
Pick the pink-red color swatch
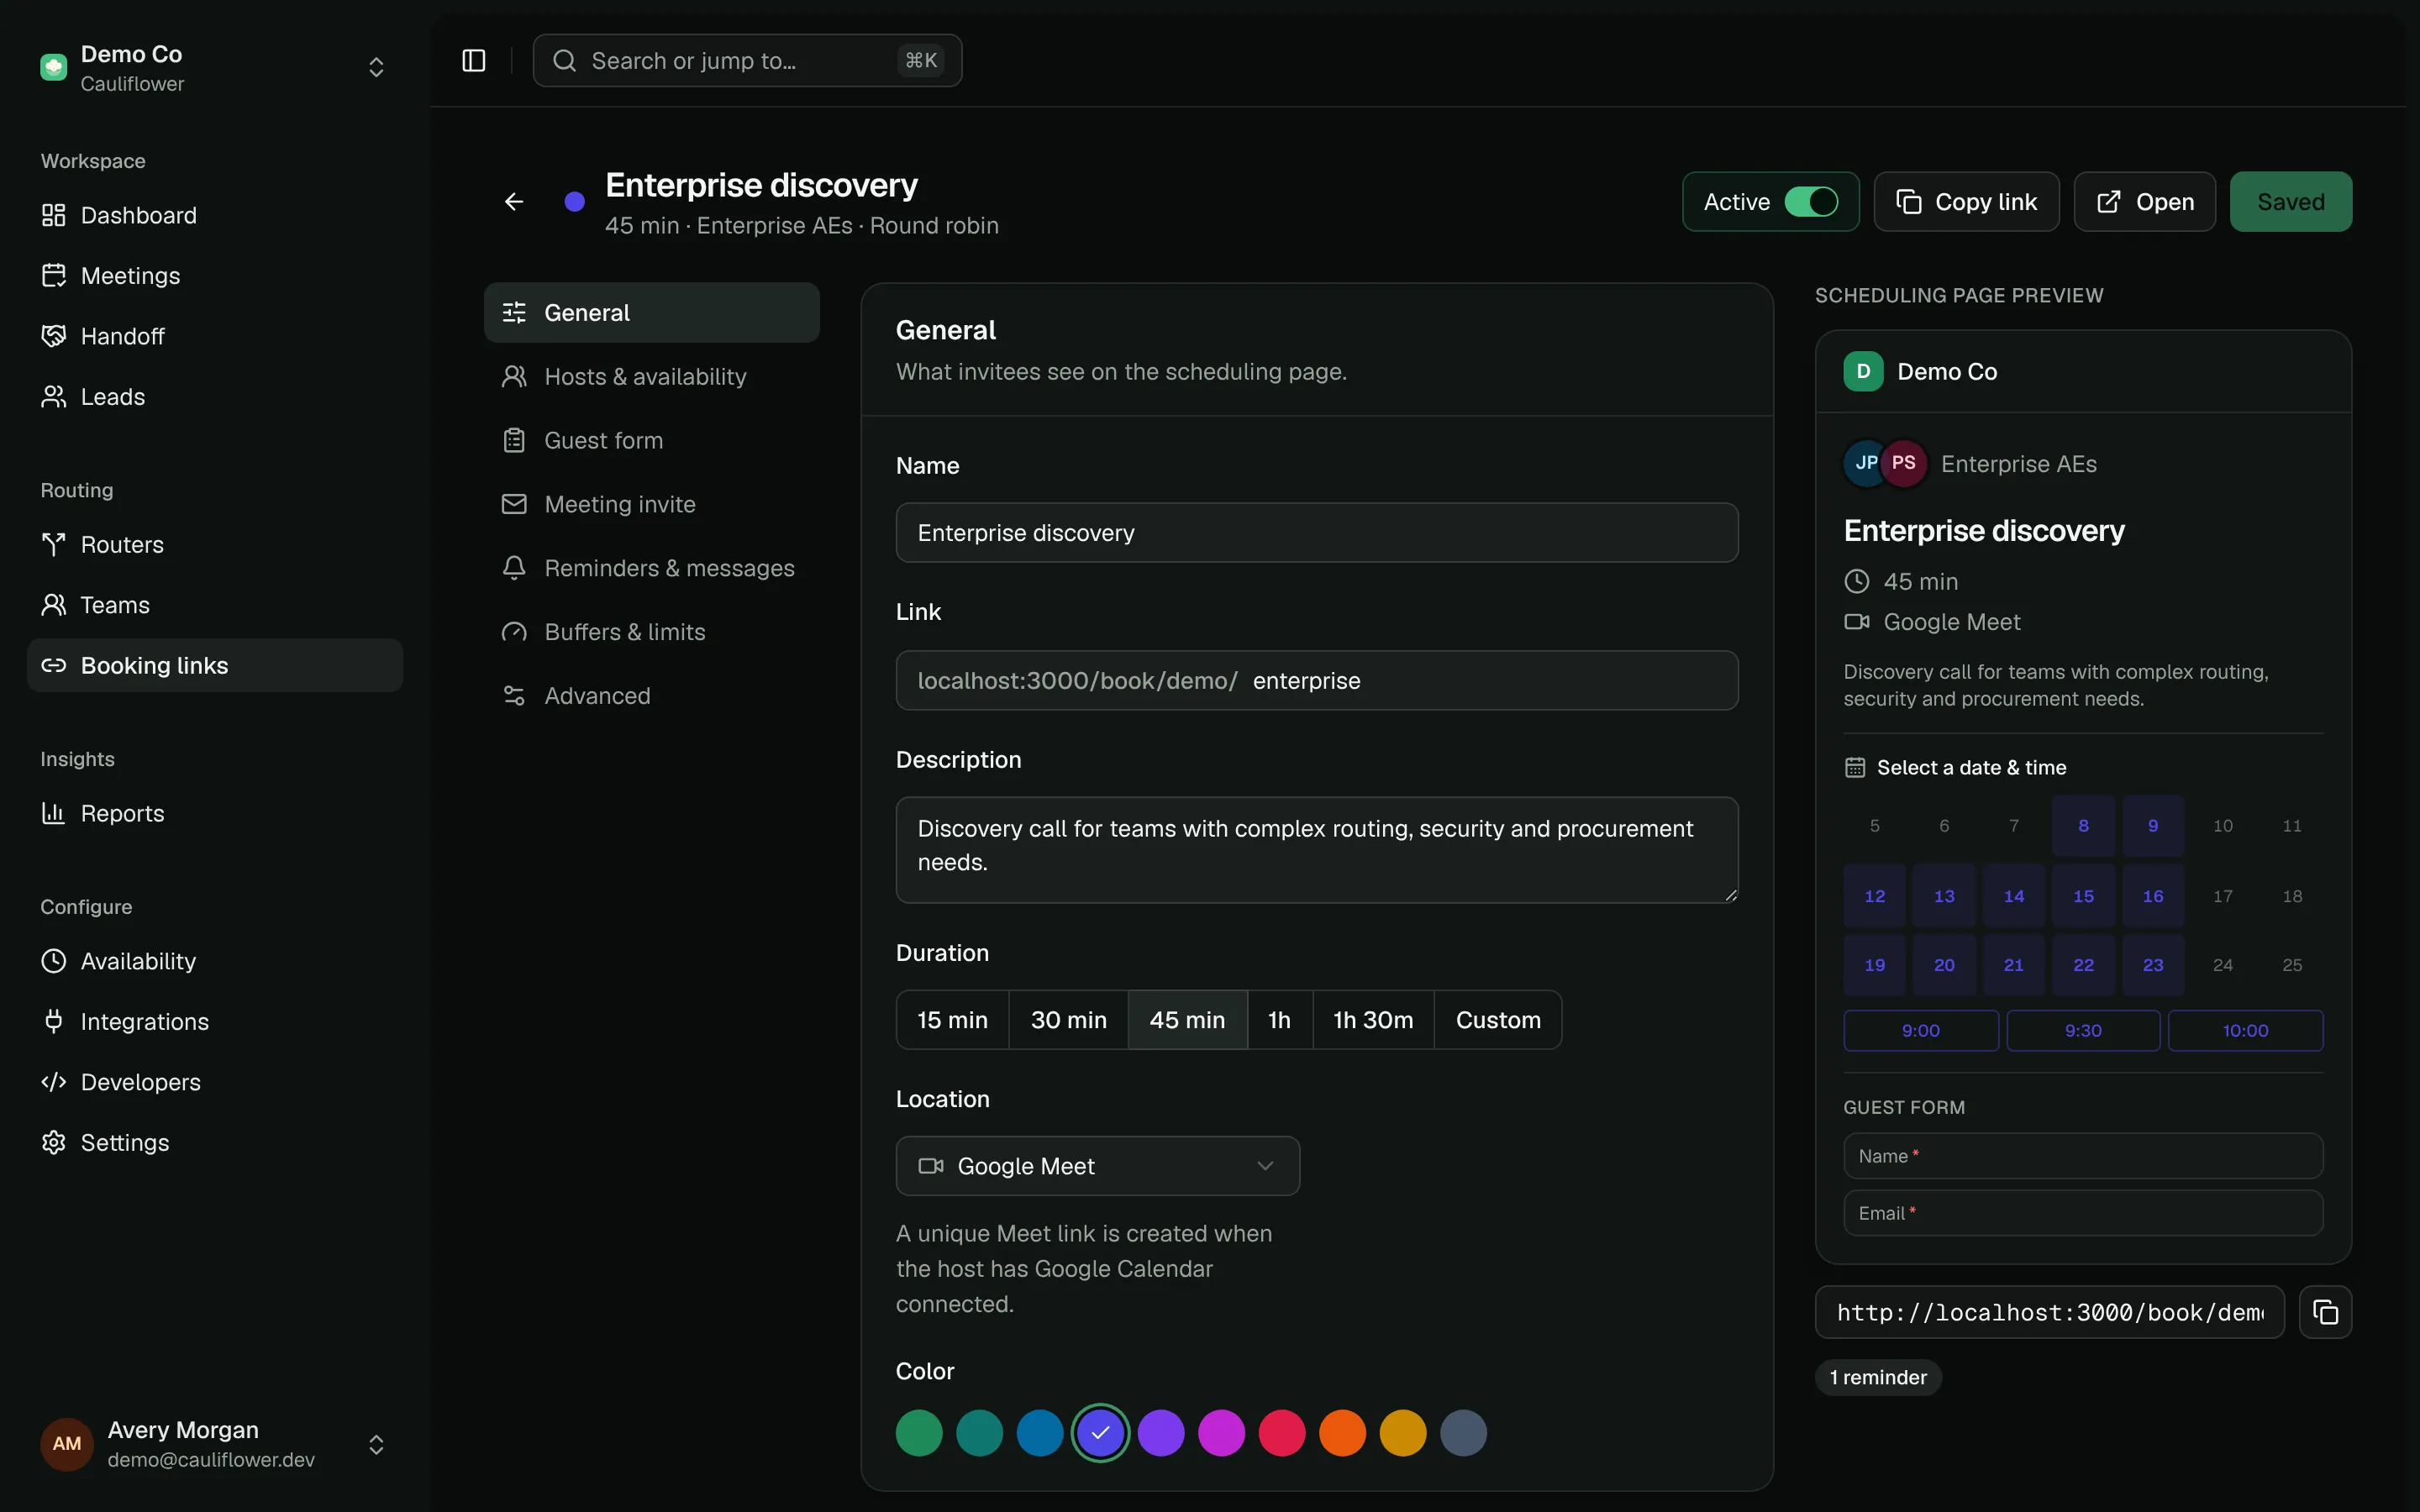pyautogui.click(x=1282, y=1433)
